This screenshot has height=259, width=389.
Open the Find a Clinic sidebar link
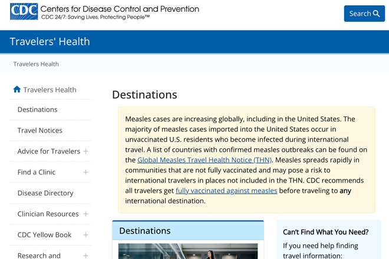click(37, 172)
